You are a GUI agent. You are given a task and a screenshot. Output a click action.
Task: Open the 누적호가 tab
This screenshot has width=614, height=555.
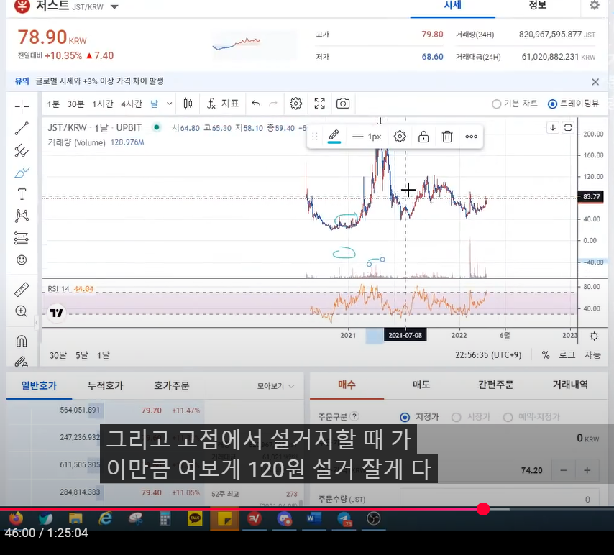105,386
